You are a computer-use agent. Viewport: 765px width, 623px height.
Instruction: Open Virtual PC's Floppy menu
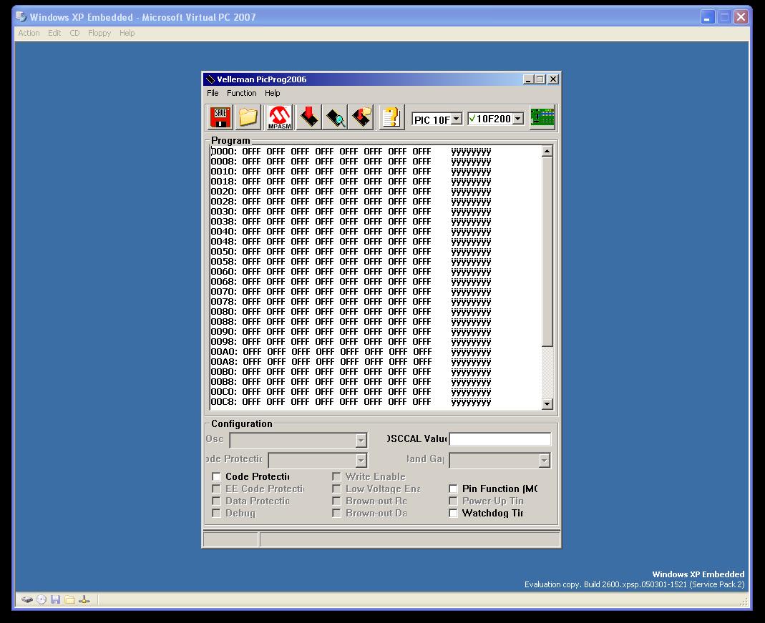click(99, 33)
